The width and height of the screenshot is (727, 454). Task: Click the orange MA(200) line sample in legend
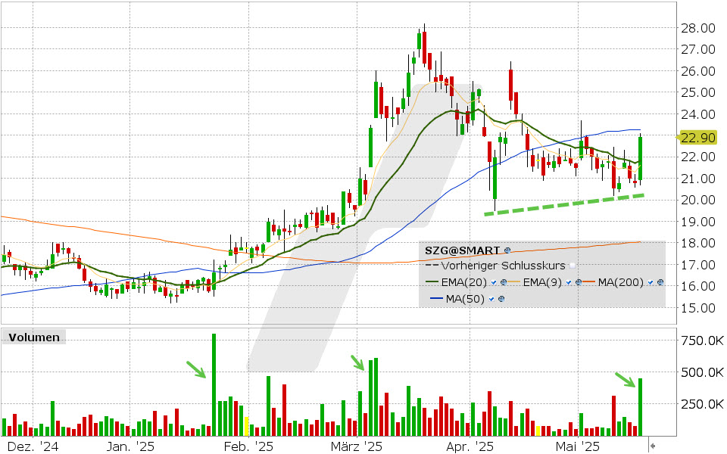pyautogui.click(x=589, y=282)
